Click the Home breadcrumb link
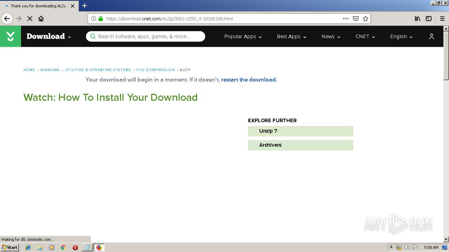 29,70
